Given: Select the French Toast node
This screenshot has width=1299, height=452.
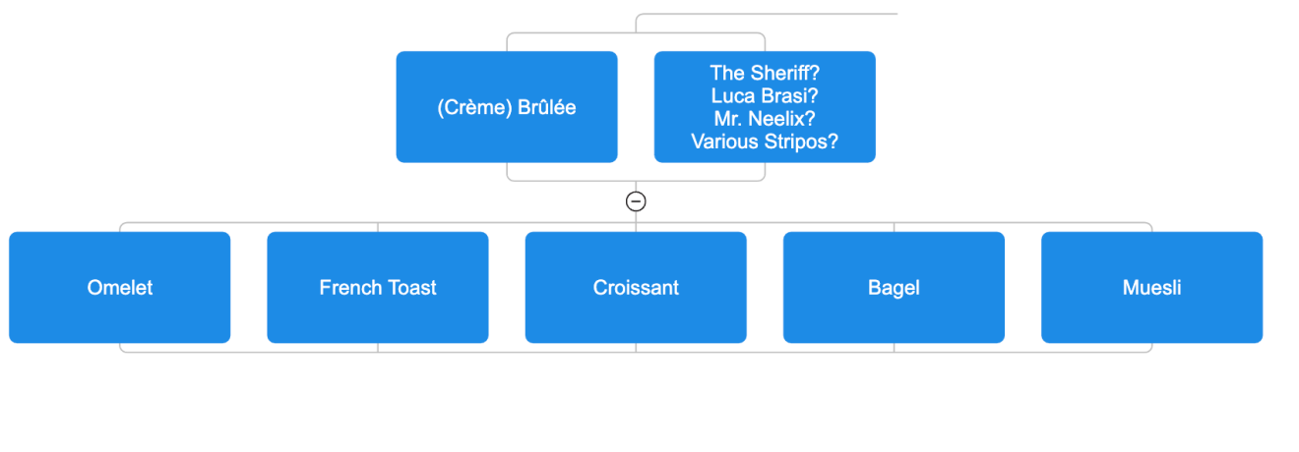Looking at the screenshot, I should click(x=378, y=288).
